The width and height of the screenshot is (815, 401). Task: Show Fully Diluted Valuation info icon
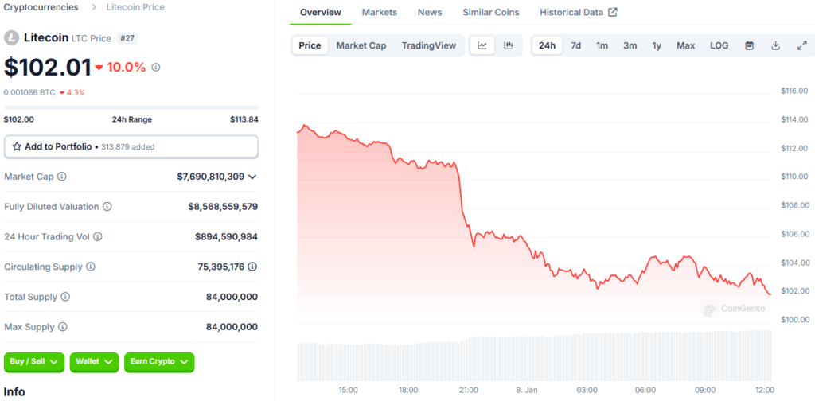point(107,207)
